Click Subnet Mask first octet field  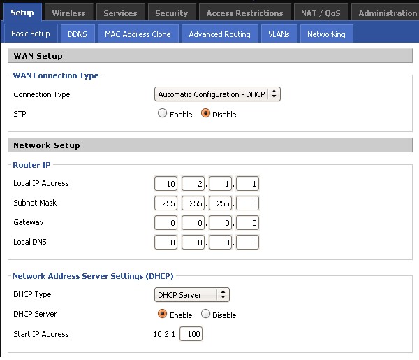pos(166,203)
